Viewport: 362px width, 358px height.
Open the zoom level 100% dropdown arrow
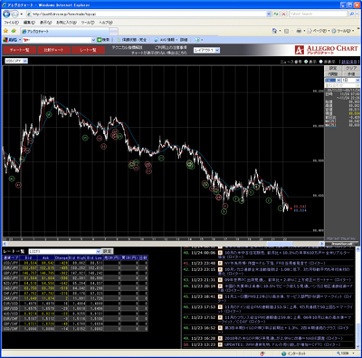click(353, 353)
